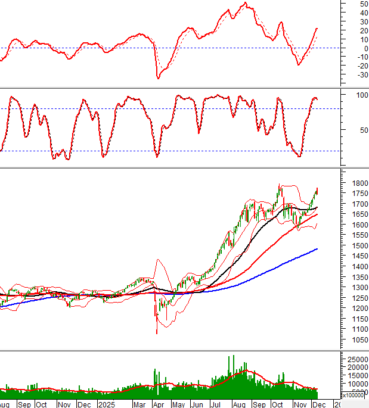Click the black moving average line end

click(x=317, y=207)
